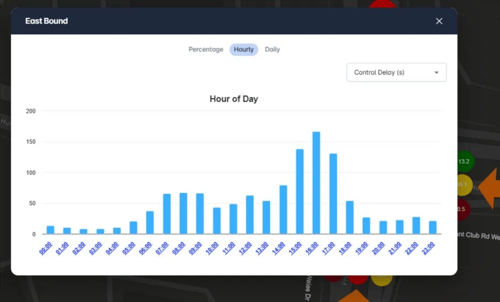Click the 14:00 hour axis link
The height and width of the screenshot is (302, 500).
tap(278, 248)
